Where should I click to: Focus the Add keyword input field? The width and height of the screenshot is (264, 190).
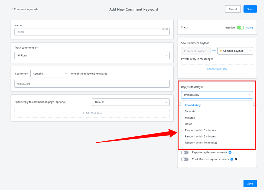(x=92, y=84)
